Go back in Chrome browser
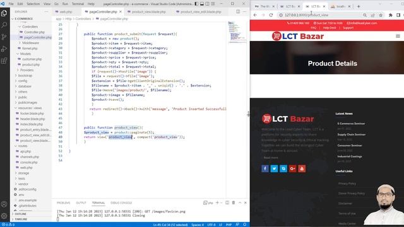404x227 pixels. point(255,15)
